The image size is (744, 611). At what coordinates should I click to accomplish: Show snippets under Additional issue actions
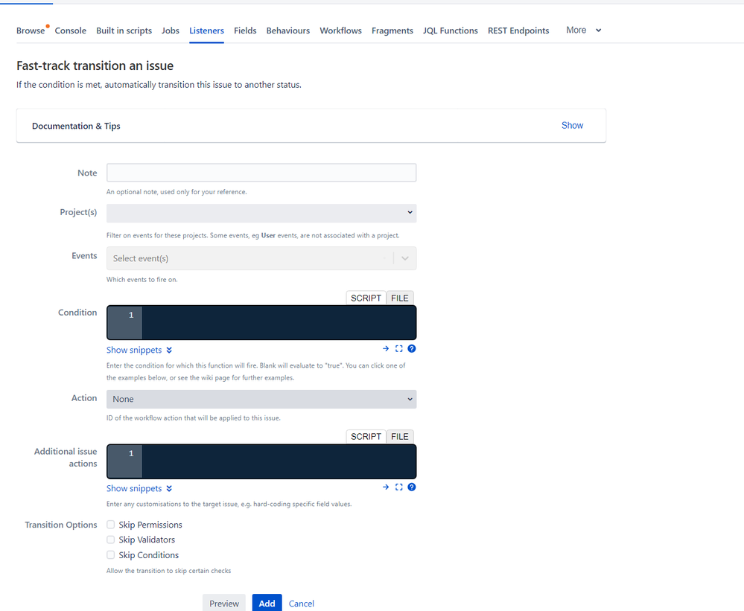pos(139,488)
